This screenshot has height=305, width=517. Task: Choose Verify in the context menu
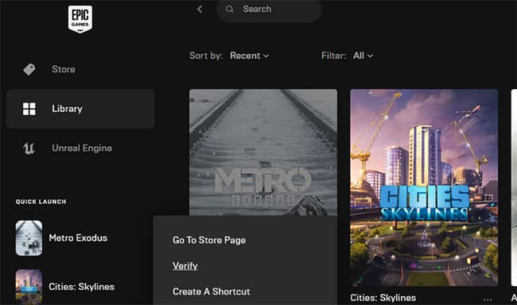[185, 266]
